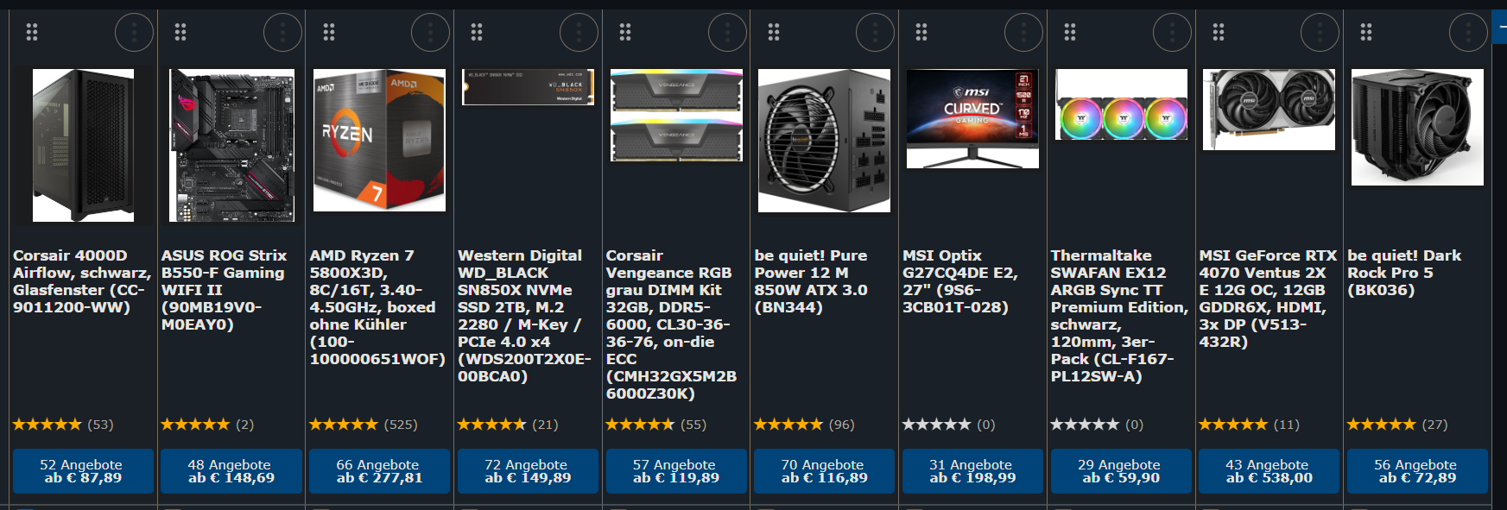Click the drag handle on Thermaltake SWAFAN card

point(1070,33)
